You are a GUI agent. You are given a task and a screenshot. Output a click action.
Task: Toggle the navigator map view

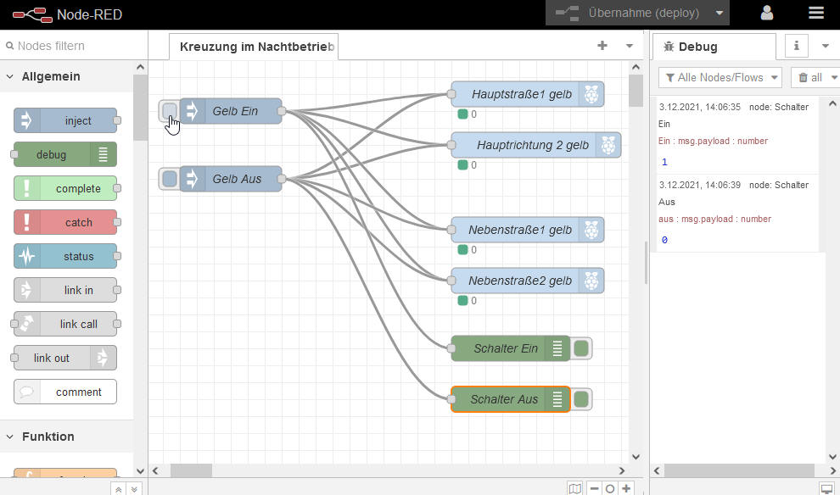575,488
